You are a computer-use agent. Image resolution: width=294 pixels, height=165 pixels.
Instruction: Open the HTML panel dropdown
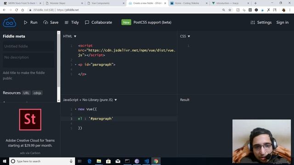(69, 36)
